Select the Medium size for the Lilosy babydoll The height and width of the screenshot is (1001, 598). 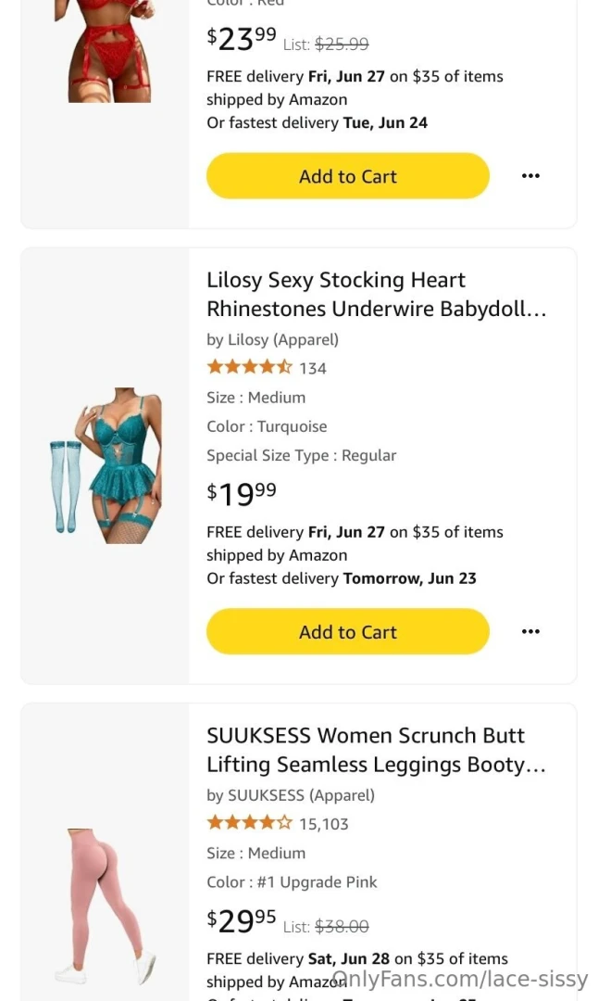pyautogui.click(x=256, y=397)
